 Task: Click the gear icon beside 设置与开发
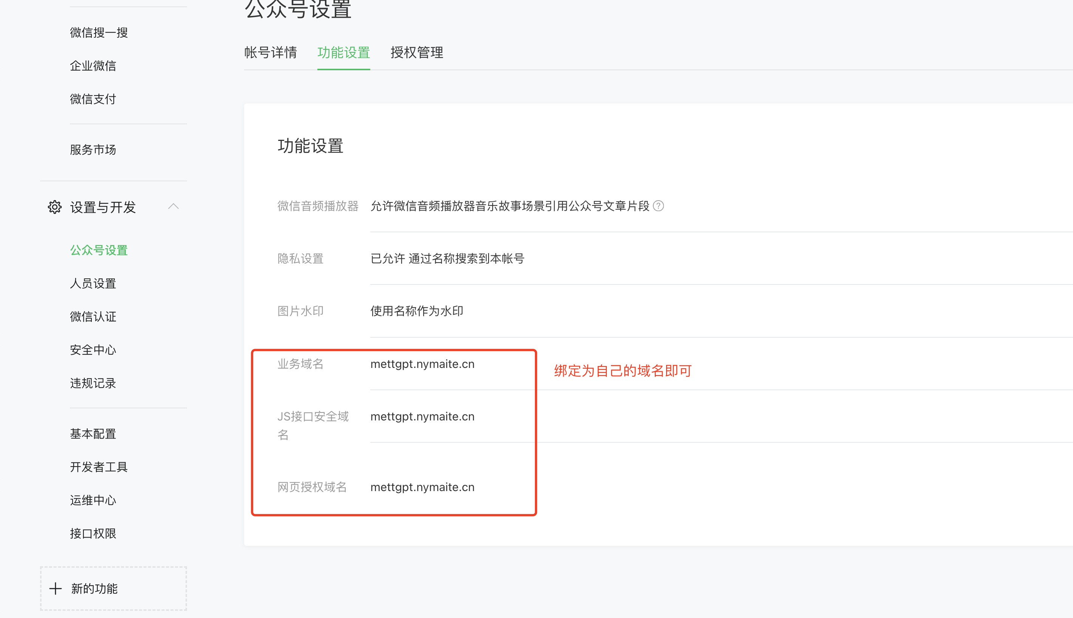pos(54,207)
